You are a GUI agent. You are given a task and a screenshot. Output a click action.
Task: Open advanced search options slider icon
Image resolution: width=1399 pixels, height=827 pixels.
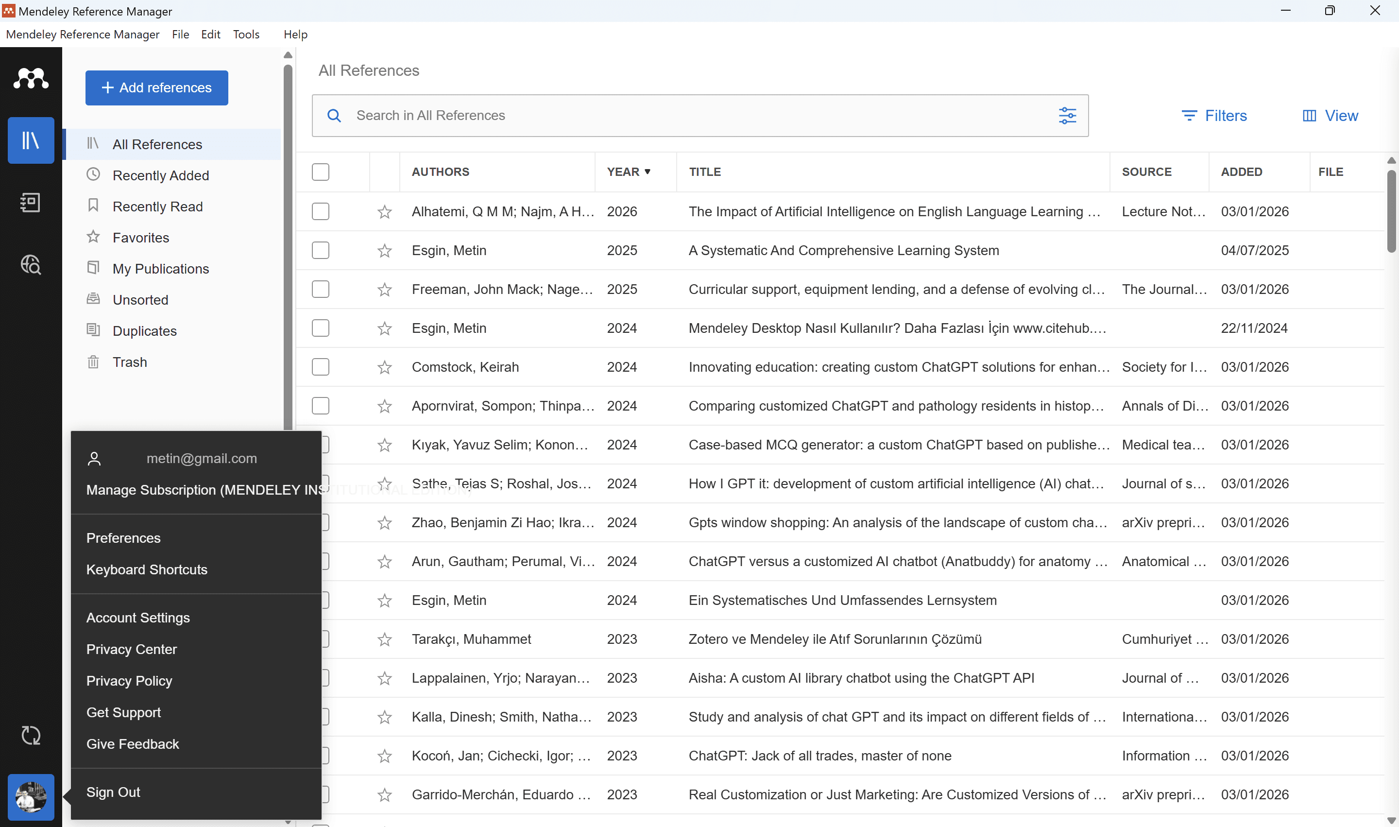click(1067, 115)
